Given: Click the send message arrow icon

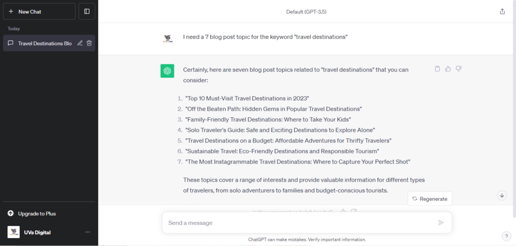Looking at the screenshot, I should click(441, 223).
